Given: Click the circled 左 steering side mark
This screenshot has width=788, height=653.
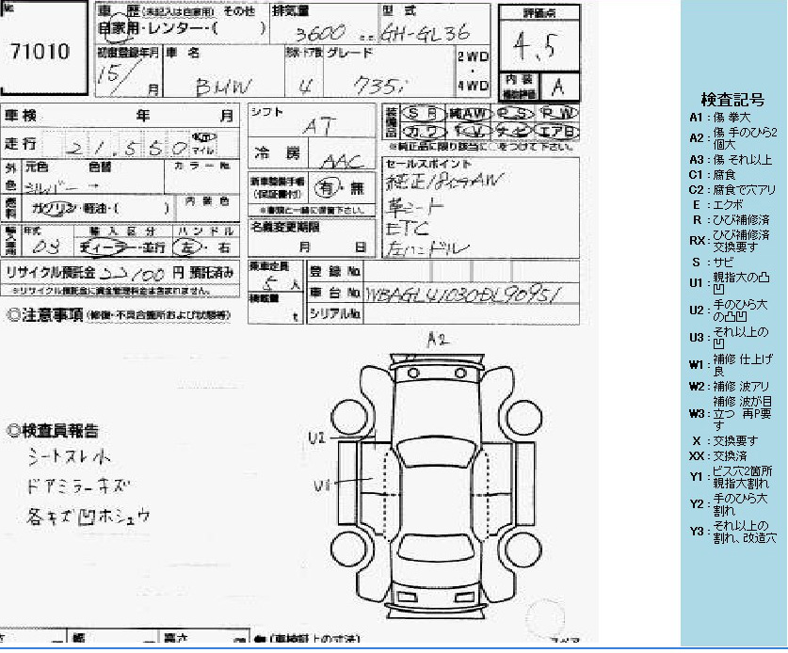Looking at the screenshot, I should (187, 247).
